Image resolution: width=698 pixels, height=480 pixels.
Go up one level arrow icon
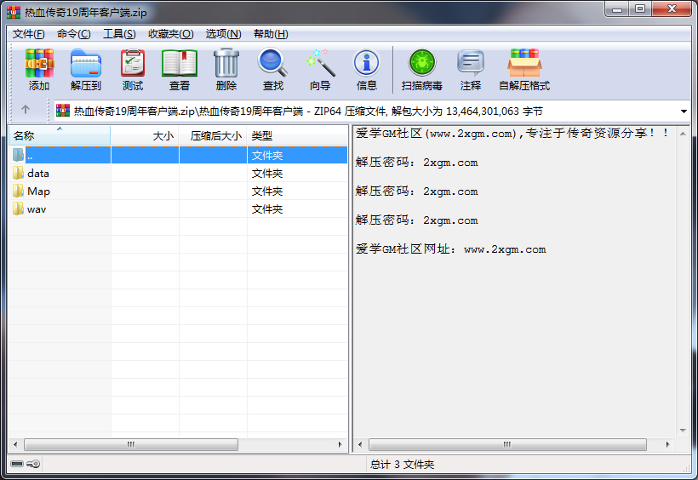(26, 109)
